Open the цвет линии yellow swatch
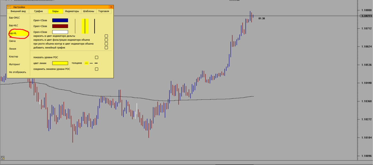 click(x=60, y=63)
